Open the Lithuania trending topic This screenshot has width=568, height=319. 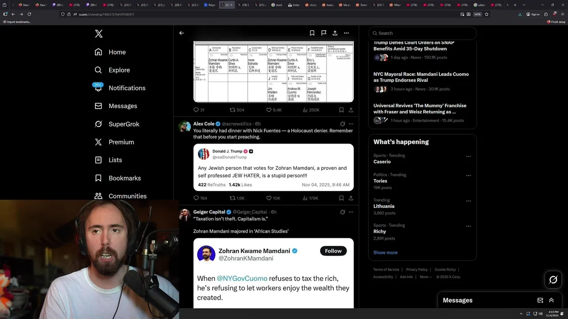pyautogui.click(x=384, y=206)
